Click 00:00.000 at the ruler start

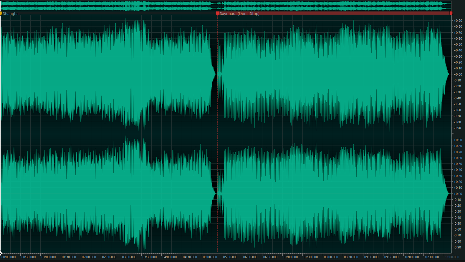pyautogui.click(x=9, y=257)
